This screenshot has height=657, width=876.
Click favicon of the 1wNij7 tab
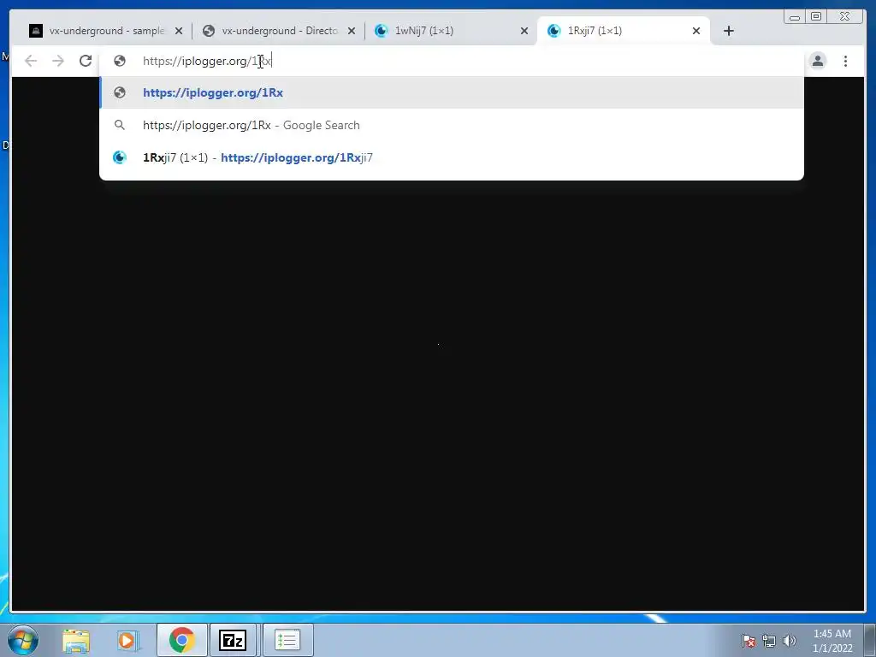coord(381,31)
